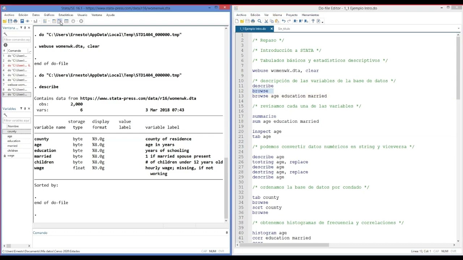This screenshot has height=260, width=463.
Task: Click the Copy icon in Do-file Editor
Action: (x=272, y=21)
